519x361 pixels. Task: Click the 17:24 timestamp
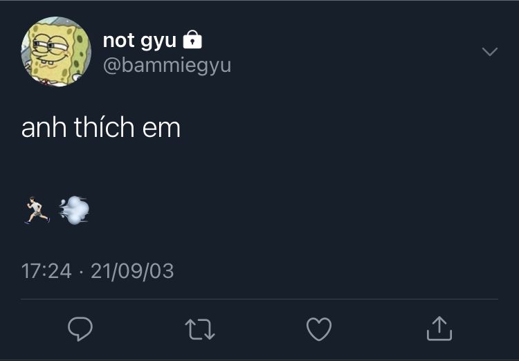tap(46, 271)
